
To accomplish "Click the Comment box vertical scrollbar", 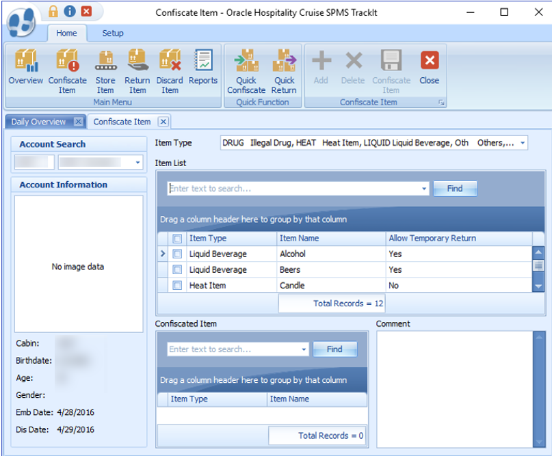I will [539, 389].
